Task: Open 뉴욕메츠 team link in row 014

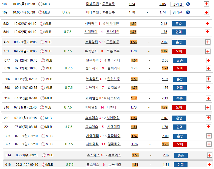Action: [x=115, y=155]
